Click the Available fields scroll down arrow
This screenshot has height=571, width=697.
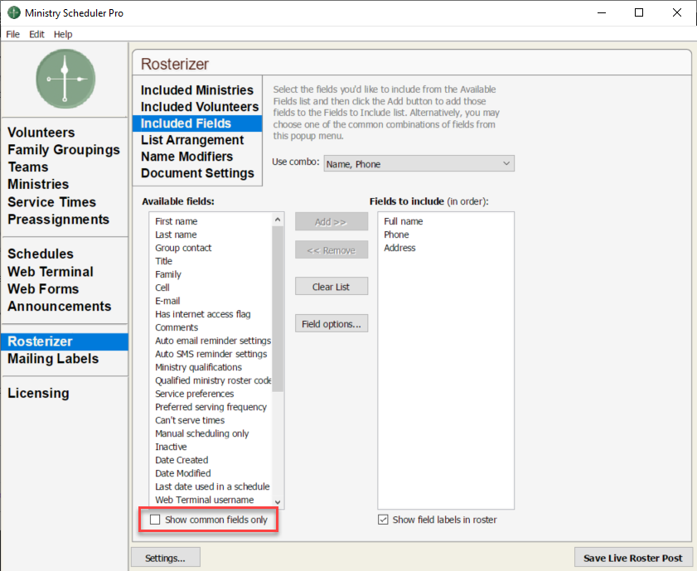pyautogui.click(x=278, y=502)
